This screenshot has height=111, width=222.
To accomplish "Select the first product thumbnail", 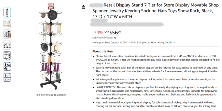I will (7, 13).
